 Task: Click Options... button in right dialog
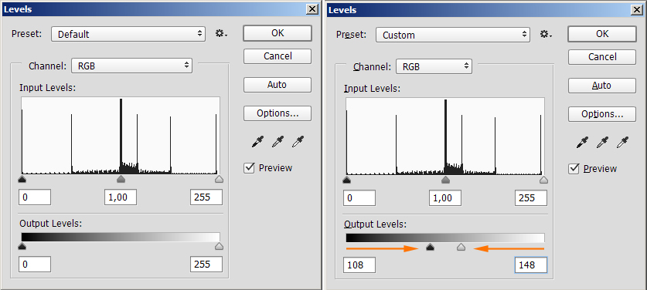[602, 114]
